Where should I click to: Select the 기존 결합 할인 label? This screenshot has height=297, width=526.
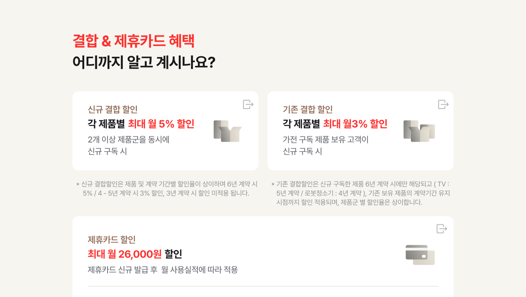click(308, 110)
